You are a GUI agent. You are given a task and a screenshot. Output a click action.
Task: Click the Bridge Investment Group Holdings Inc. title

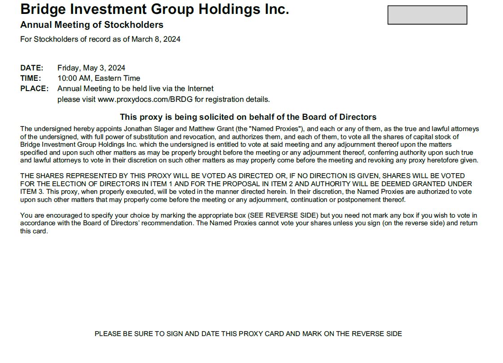(155, 9)
